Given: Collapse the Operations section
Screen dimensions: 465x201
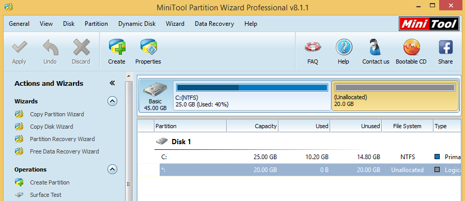Looking at the screenshot, I should pos(112,169).
